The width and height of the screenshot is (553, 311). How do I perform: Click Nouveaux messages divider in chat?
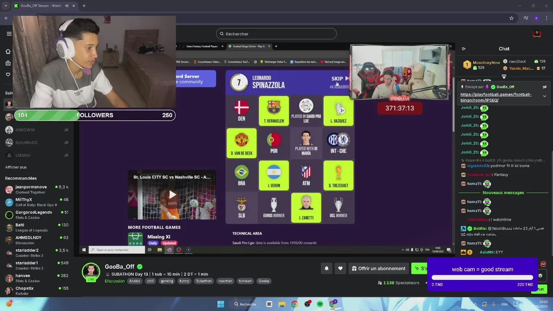click(503, 193)
